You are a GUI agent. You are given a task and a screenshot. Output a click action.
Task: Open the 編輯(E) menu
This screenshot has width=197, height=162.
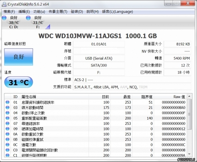(x=24, y=12)
